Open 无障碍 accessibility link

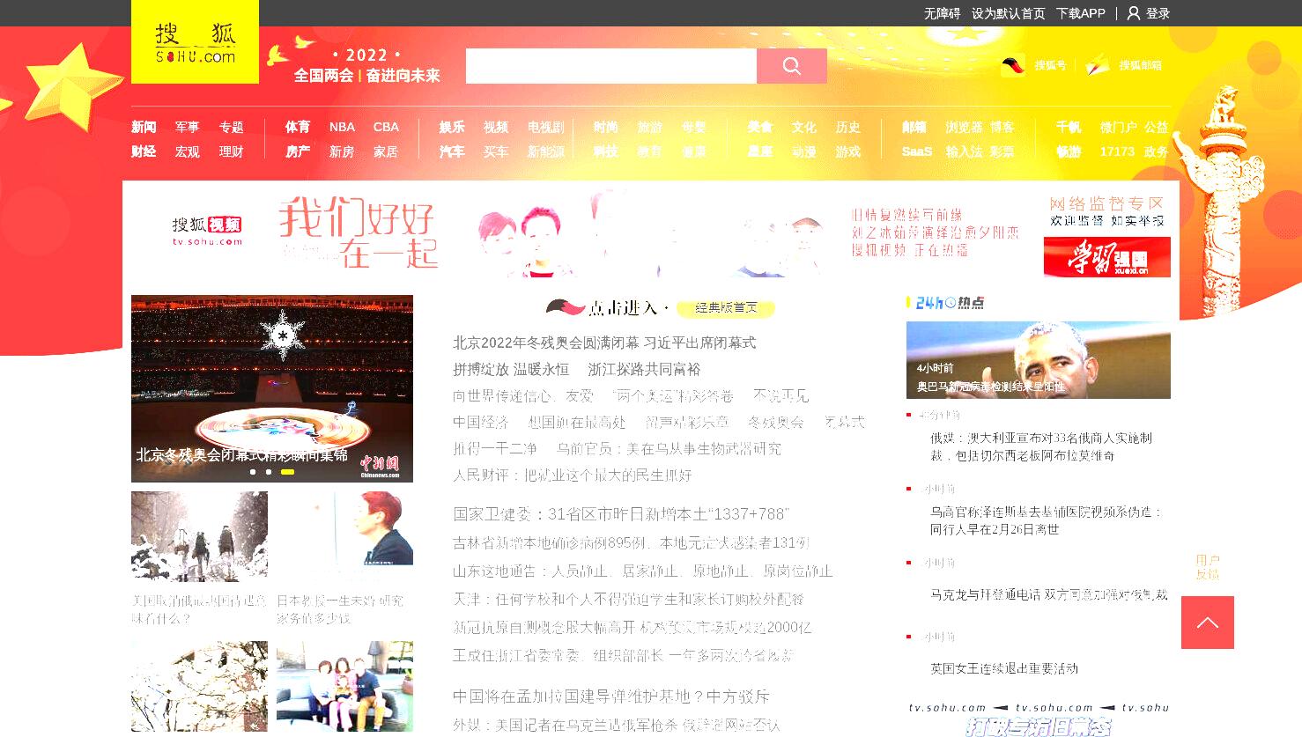click(942, 13)
